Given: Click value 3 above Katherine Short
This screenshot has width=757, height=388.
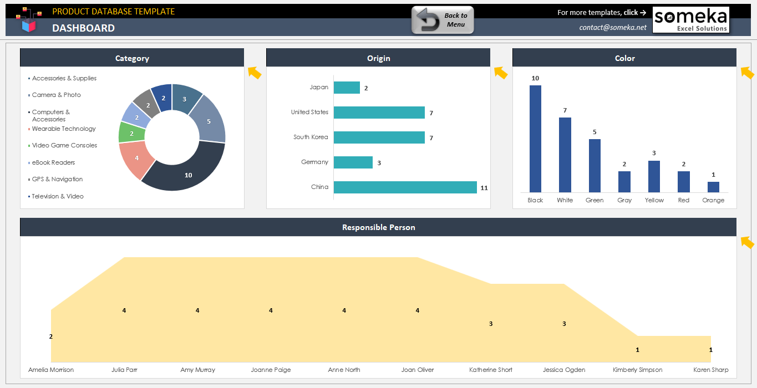Looking at the screenshot, I should 491,324.
